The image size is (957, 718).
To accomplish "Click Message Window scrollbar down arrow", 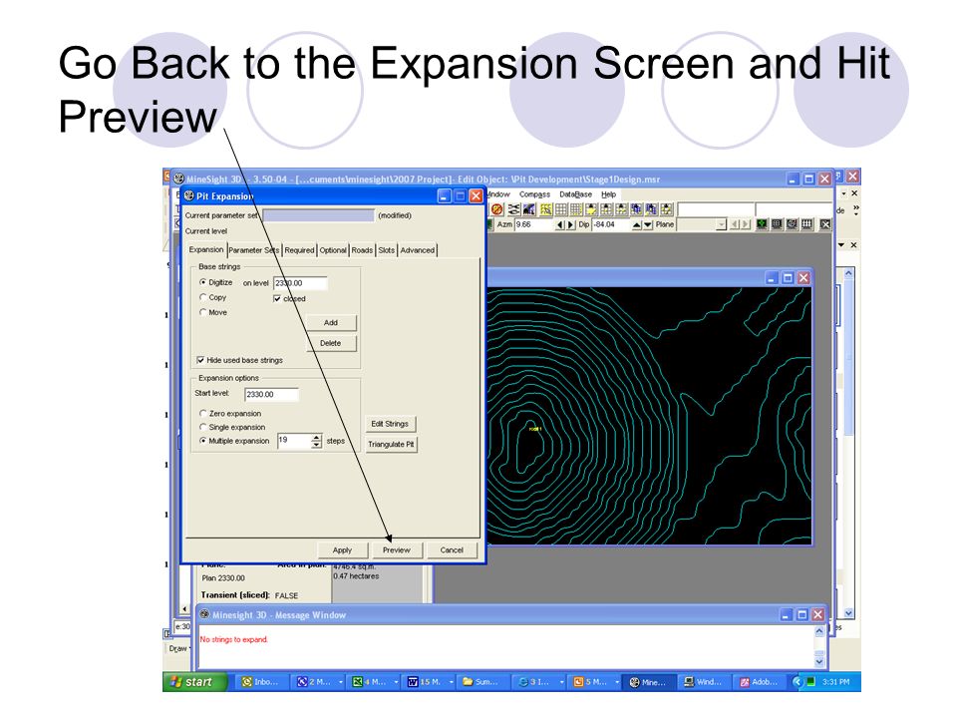I will click(x=819, y=661).
